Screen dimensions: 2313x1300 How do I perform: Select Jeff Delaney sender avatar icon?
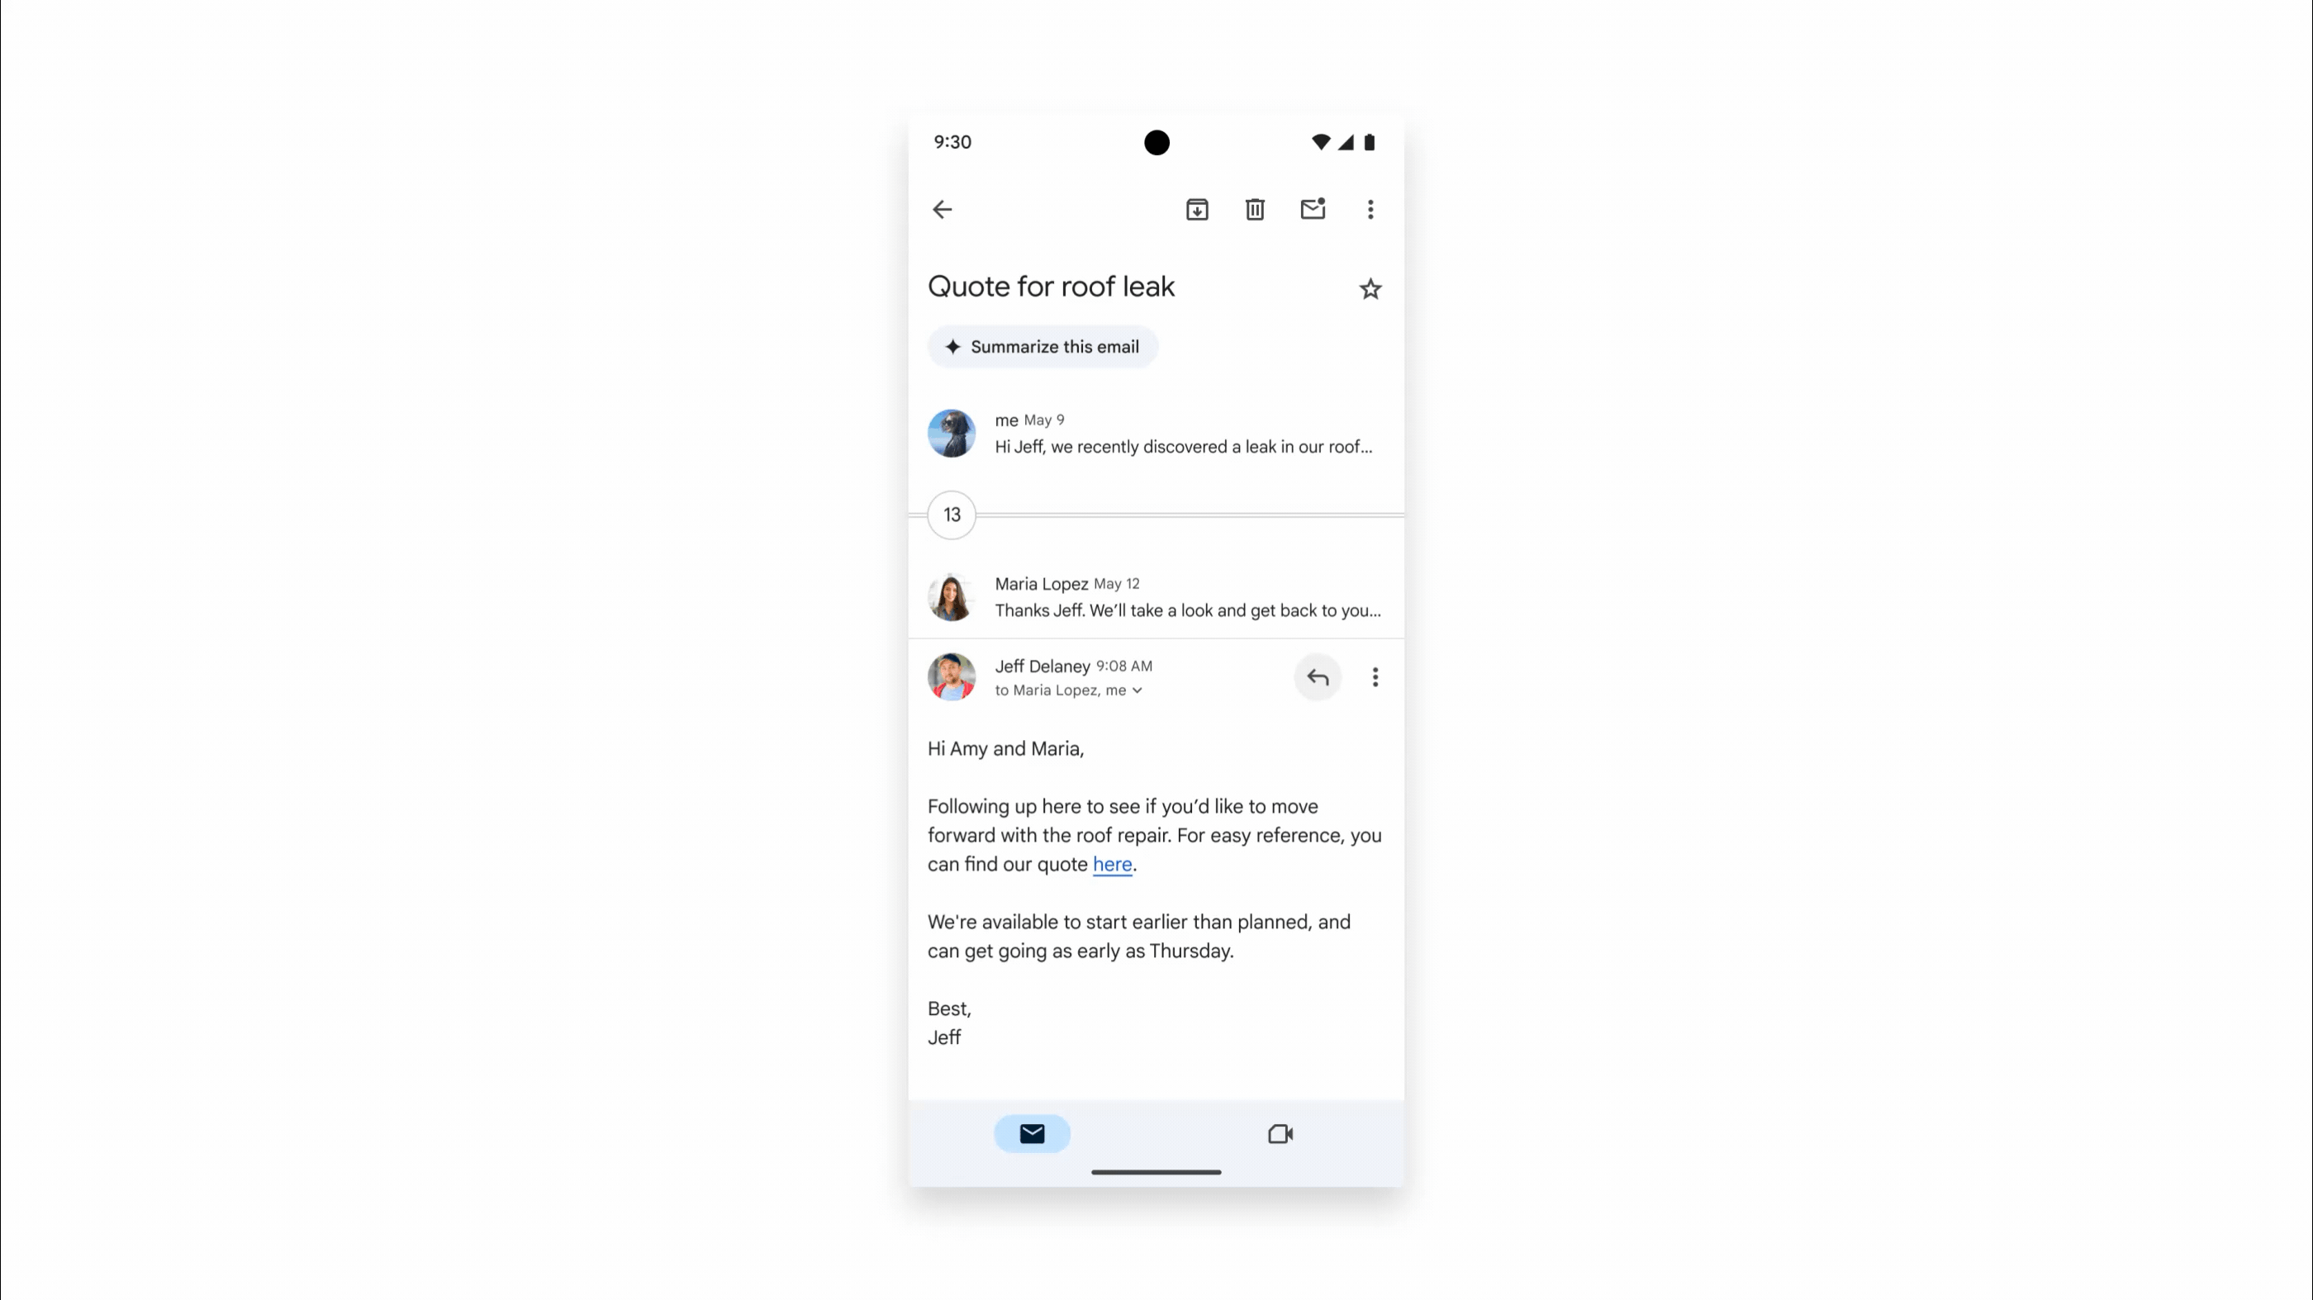(952, 677)
